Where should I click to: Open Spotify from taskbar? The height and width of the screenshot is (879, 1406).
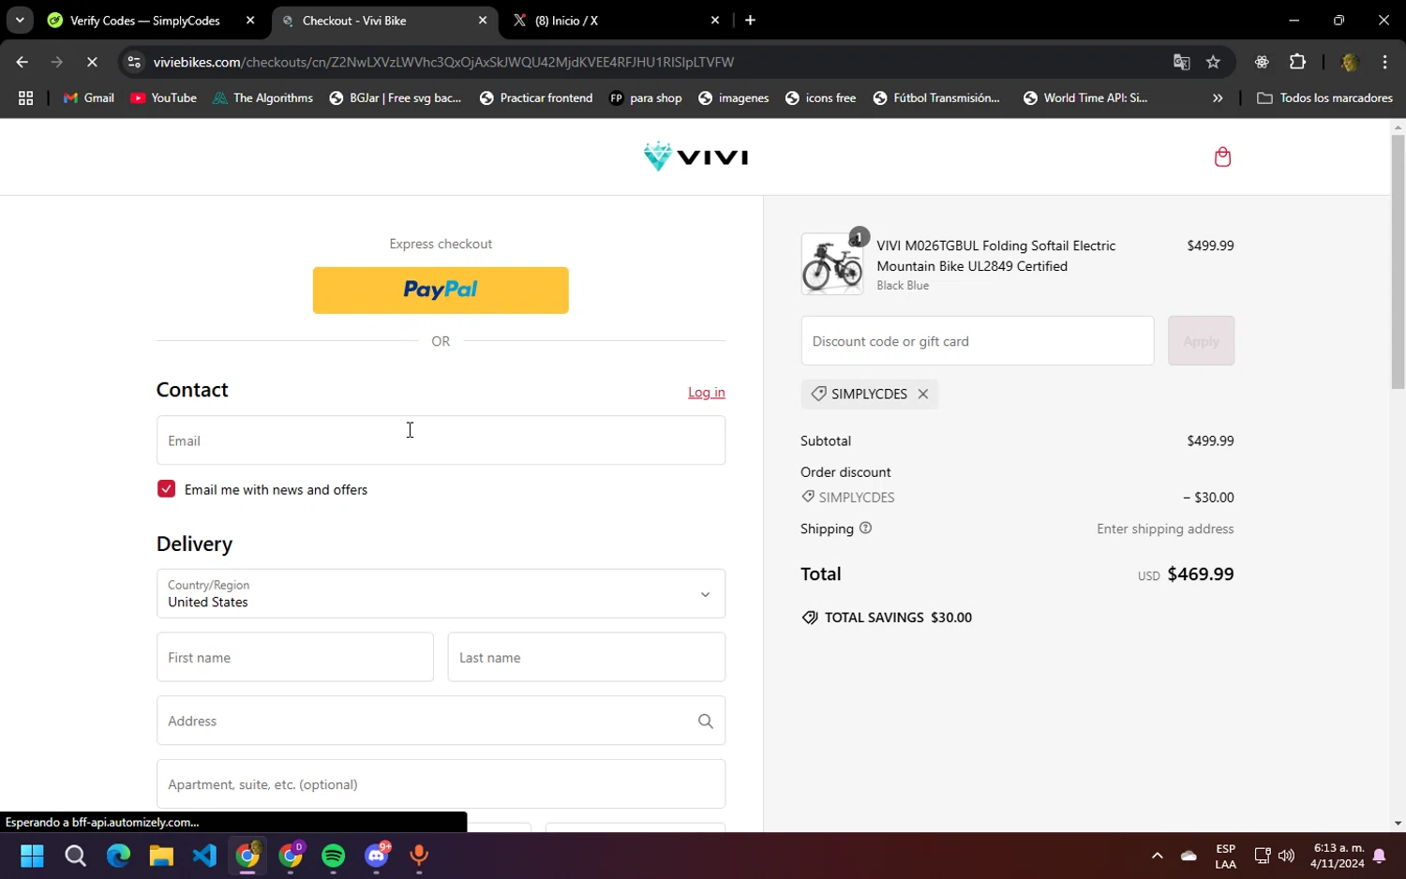333,856
